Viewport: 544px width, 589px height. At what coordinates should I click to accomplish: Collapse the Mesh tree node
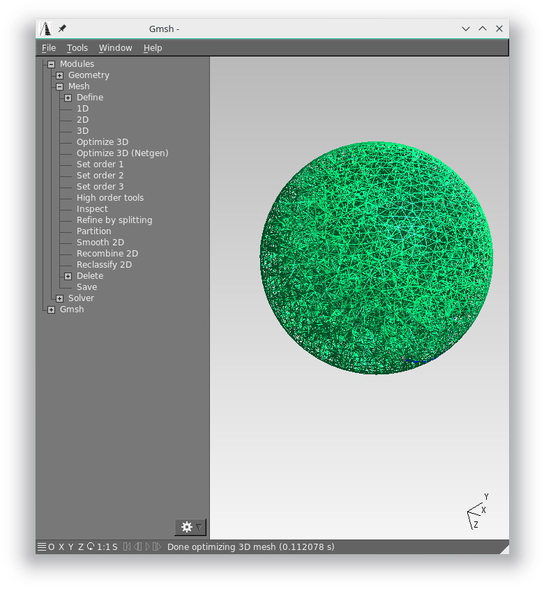pyautogui.click(x=60, y=86)
